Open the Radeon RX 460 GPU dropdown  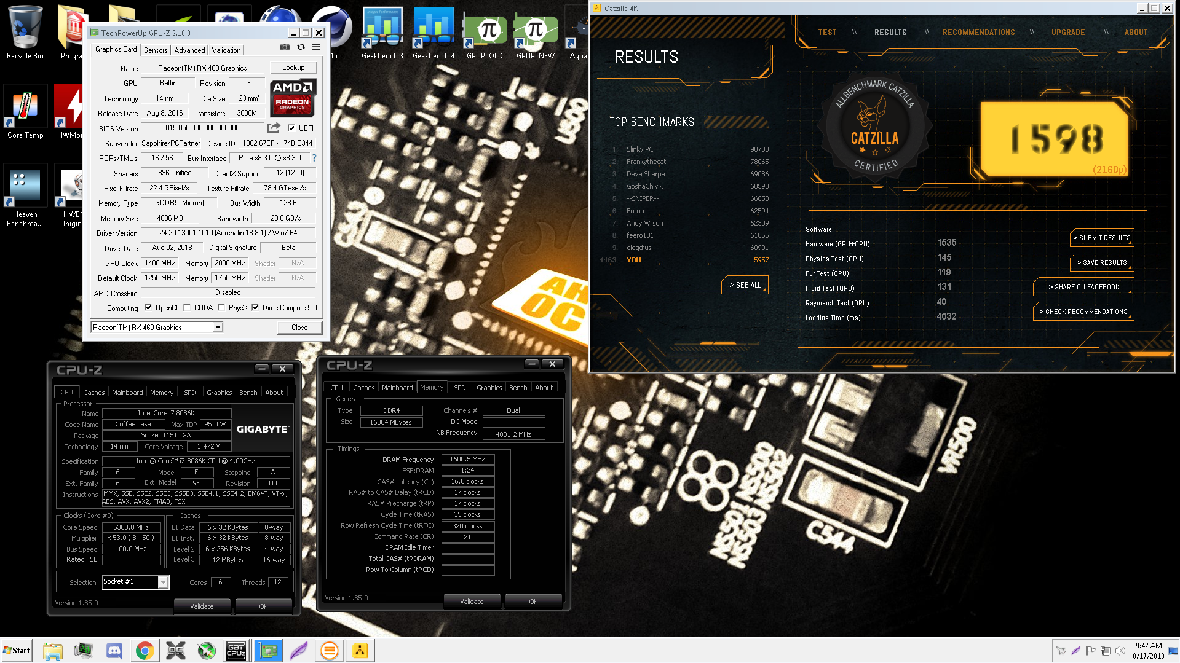point(218,328)
